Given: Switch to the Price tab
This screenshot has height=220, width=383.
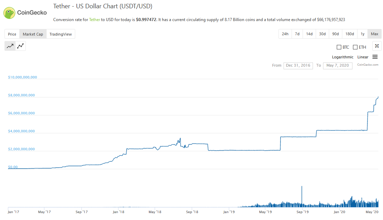Looking at the screenshot, I should click(x=12, y=34).
